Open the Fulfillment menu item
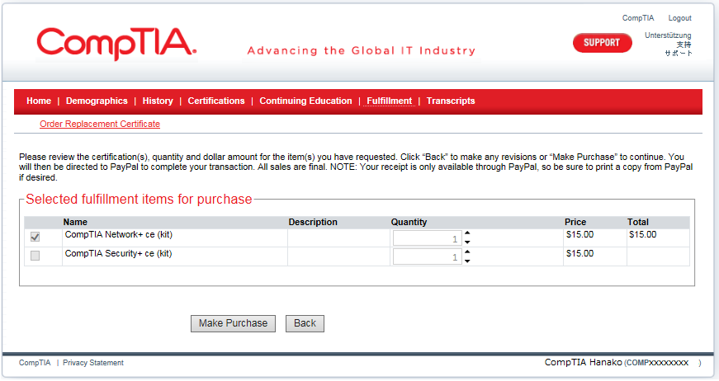719x381 pixels. (390, 101)
